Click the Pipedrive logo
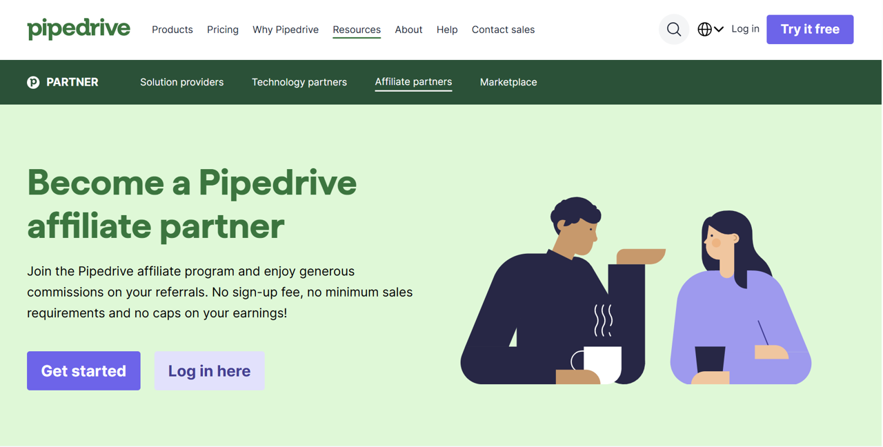 pyautogui.click(x=78, y=29)
